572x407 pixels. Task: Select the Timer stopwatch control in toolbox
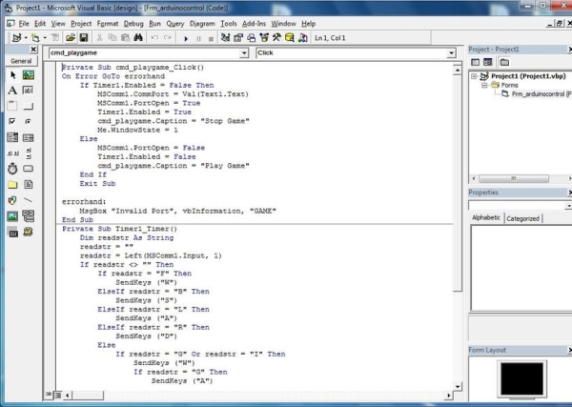(12, 169)
